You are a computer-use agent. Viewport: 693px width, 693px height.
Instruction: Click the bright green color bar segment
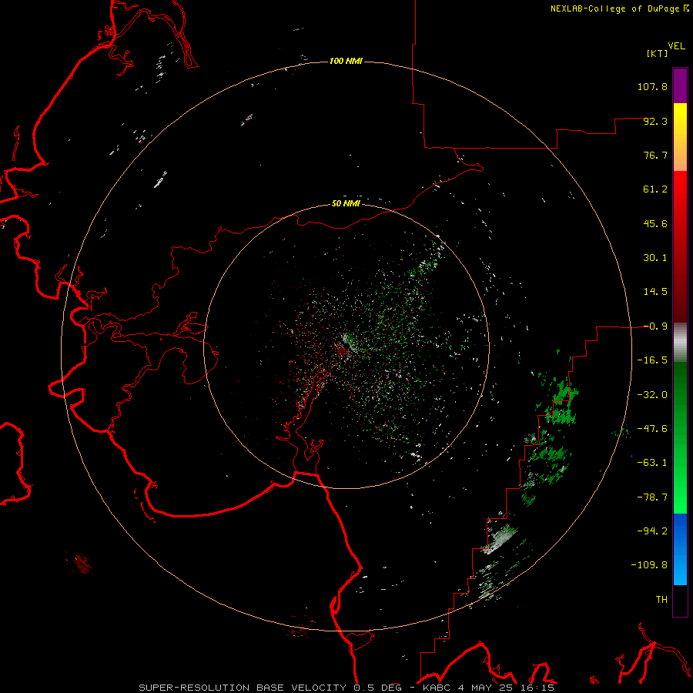click(680, 437)
